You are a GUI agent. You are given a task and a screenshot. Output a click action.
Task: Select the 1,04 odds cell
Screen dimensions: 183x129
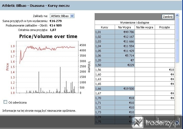105,46
